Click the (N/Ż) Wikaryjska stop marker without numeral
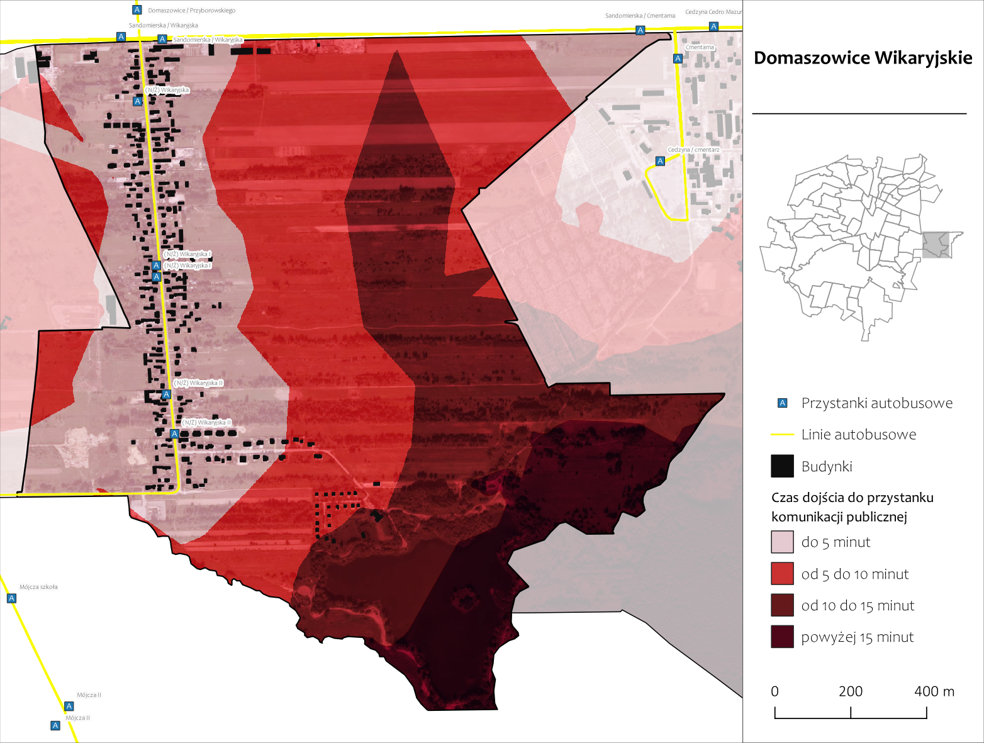Viewport: 984px width, 743px height. [x=137, y=101]
